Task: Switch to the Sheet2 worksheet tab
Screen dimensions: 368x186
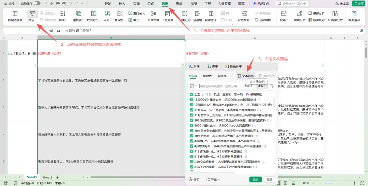Action: click(x=47, y=177)
